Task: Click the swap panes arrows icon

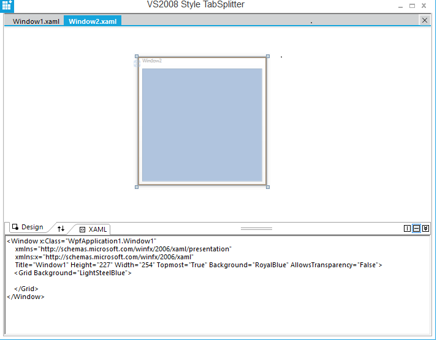Action: pos(61,228)
